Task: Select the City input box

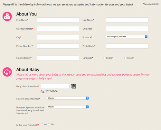Action: 58,37
